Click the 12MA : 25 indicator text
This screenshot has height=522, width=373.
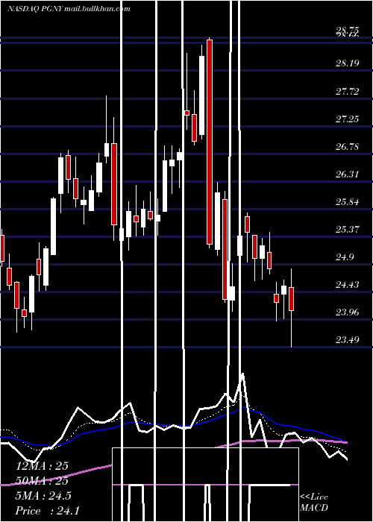click(x=42, y=466)
